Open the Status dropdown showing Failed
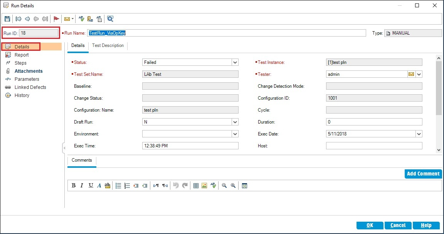444x234 pixels. [235, 62]
